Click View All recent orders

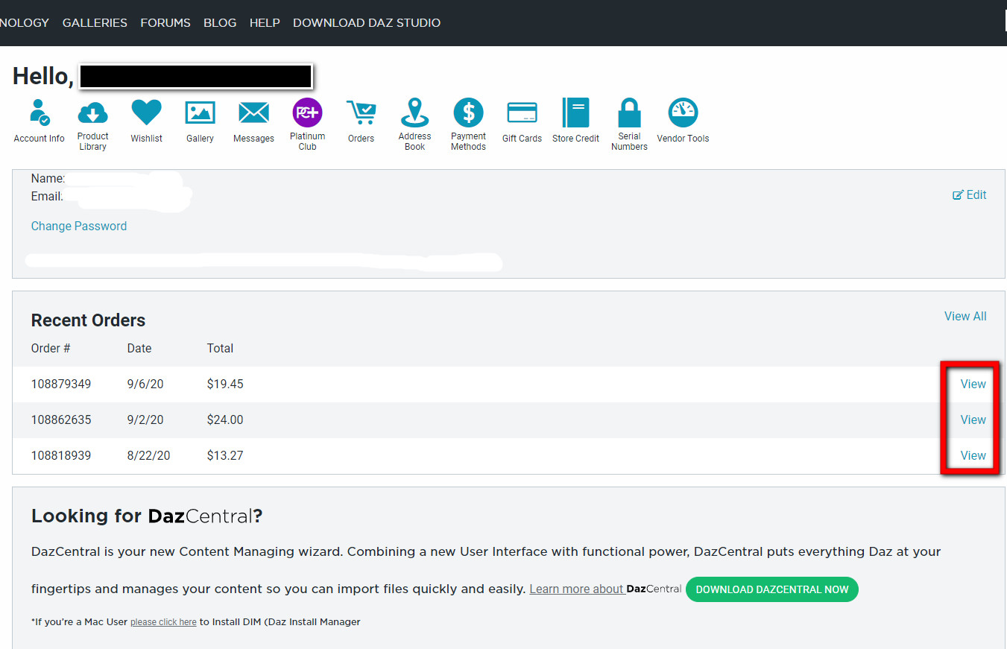coord(965,316)
